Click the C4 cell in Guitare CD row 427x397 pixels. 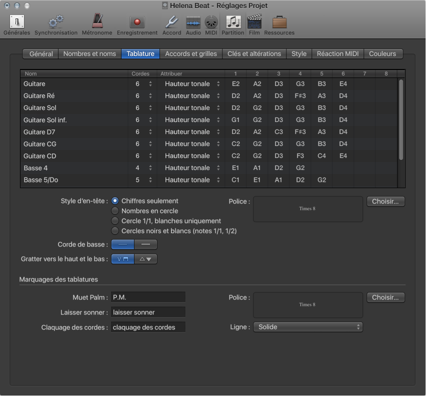point(321,156)
